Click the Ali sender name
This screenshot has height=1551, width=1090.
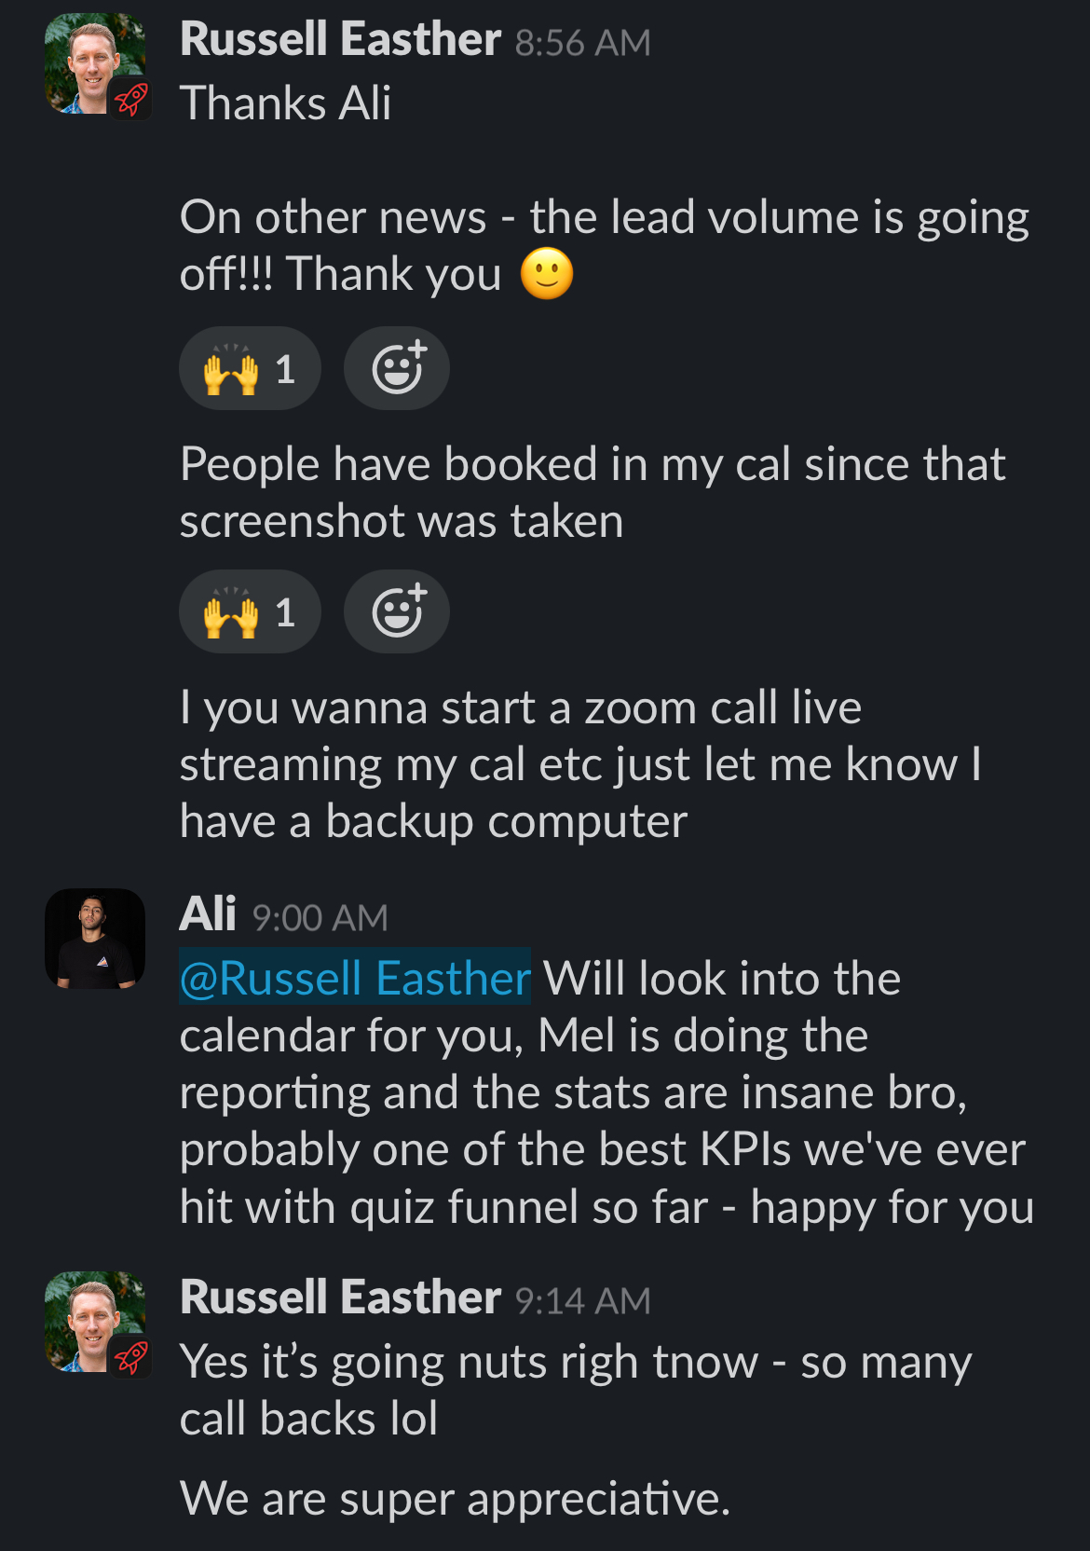click(x=207, y=914)
